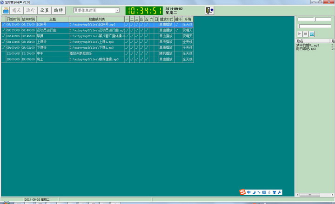
Task: Open the shirt skin icon in IME bar
Action: click(x=275, y=192)
